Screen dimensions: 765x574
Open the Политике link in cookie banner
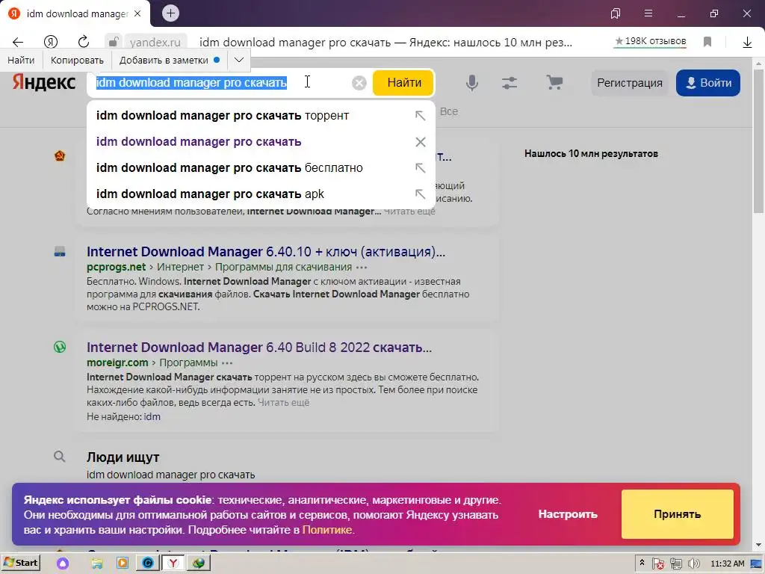tap(327, 530)
